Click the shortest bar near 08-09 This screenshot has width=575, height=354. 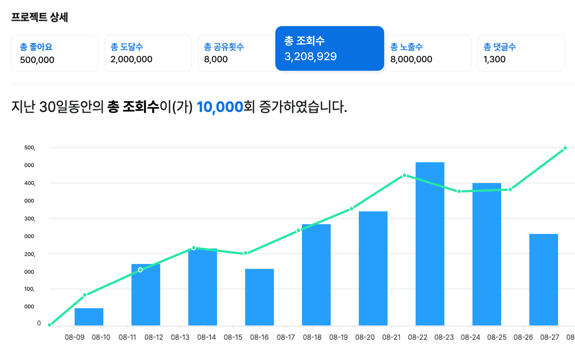[89, 317]
